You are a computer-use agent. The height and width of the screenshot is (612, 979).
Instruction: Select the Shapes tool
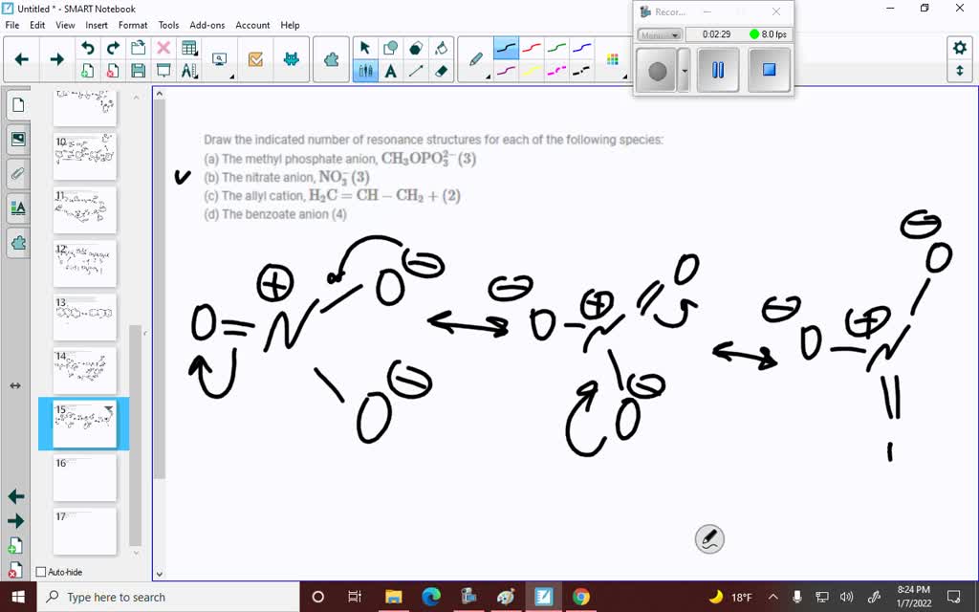pyautogui.click(x=392, y=46)
